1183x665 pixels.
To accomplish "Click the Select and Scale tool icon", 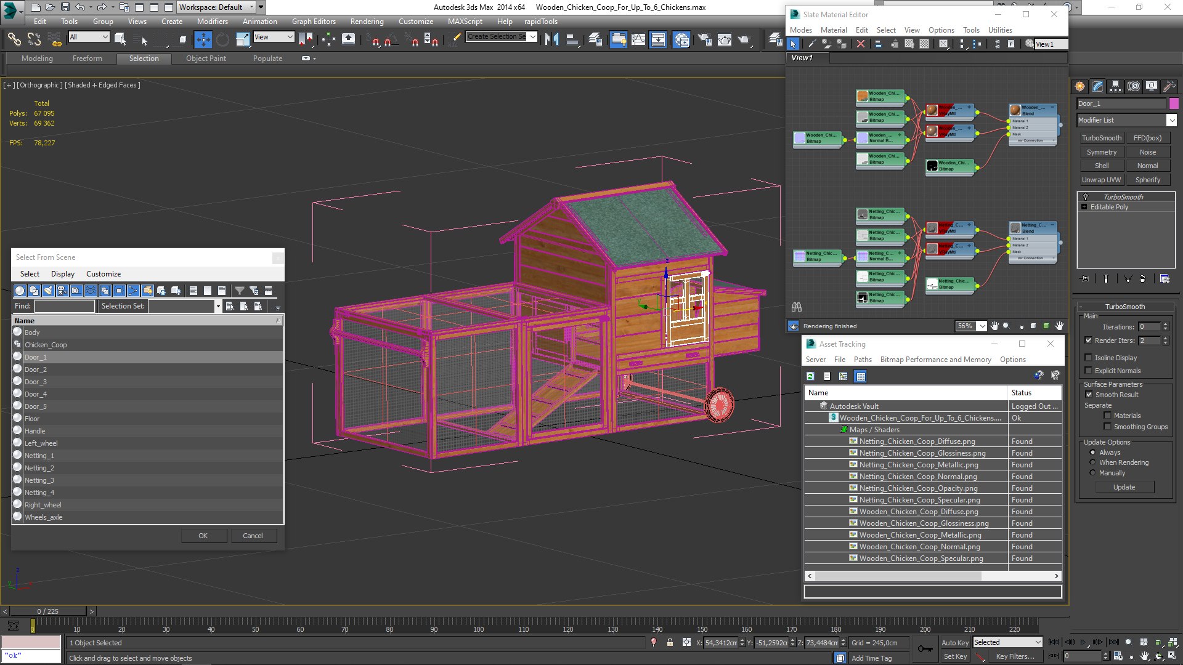I will click(242, 40).
